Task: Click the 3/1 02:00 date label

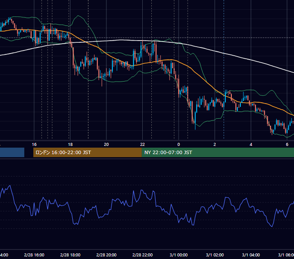Action: (215, 255)
